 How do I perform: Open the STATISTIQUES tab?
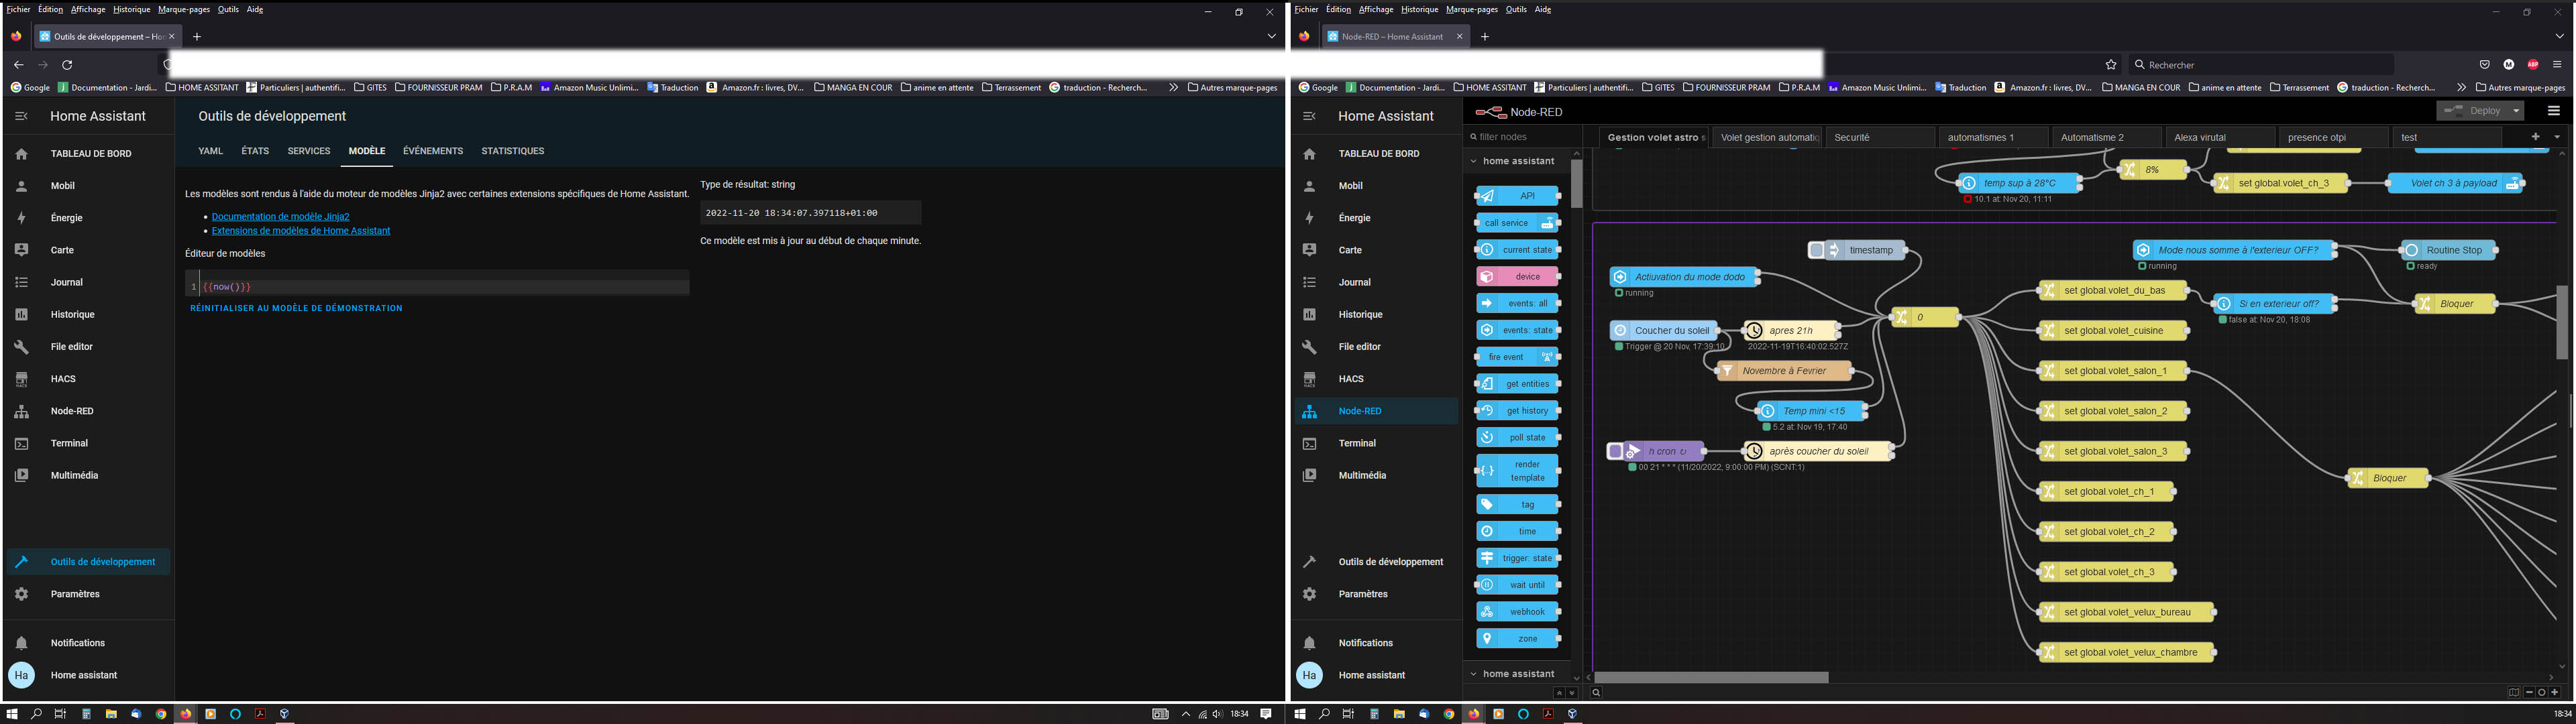coord(513,151)
